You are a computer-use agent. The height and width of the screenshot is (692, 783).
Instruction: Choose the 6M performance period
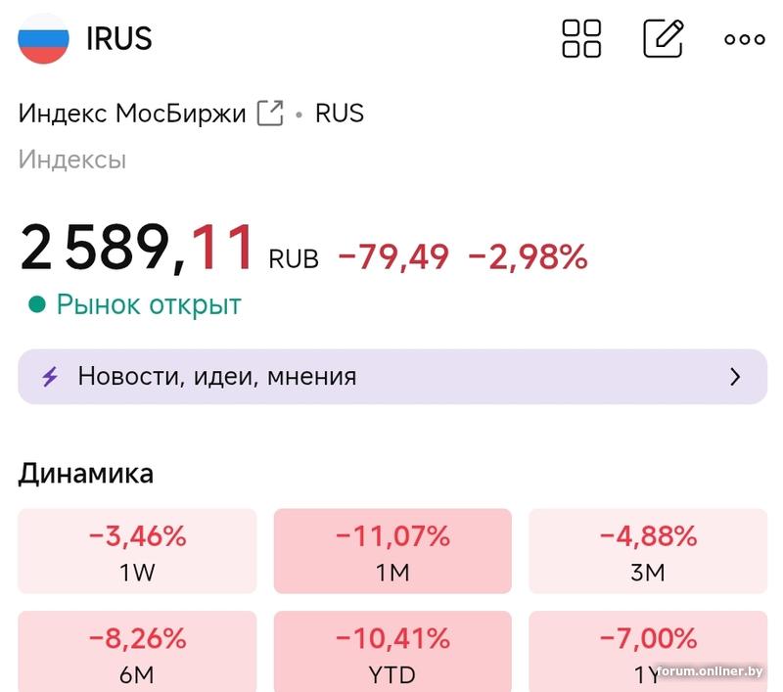(x=137, y=653)
